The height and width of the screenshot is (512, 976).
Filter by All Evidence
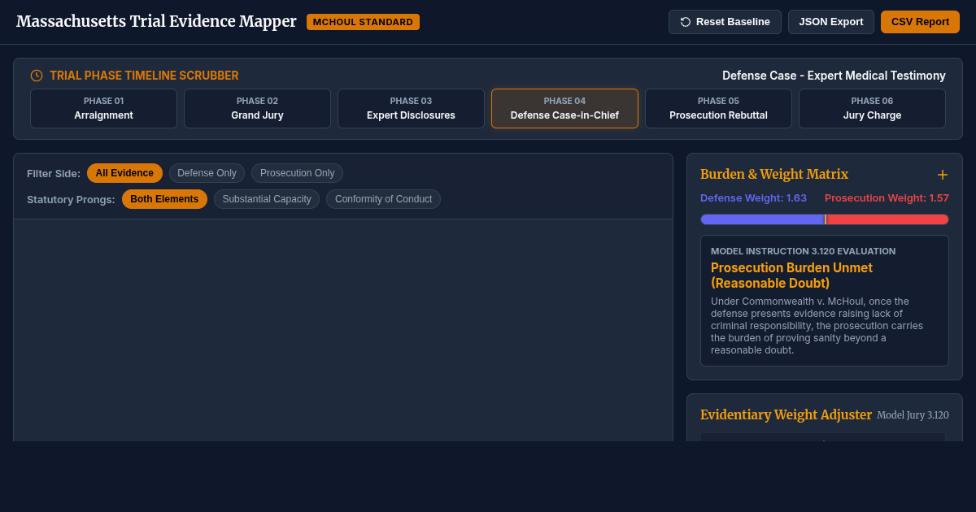(x=124, y=173)
